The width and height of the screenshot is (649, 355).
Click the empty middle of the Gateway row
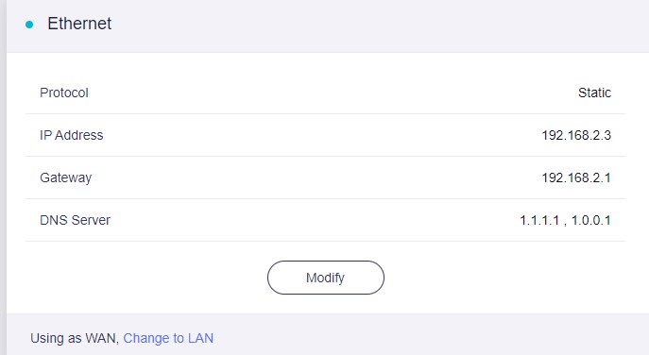point(325,177)
